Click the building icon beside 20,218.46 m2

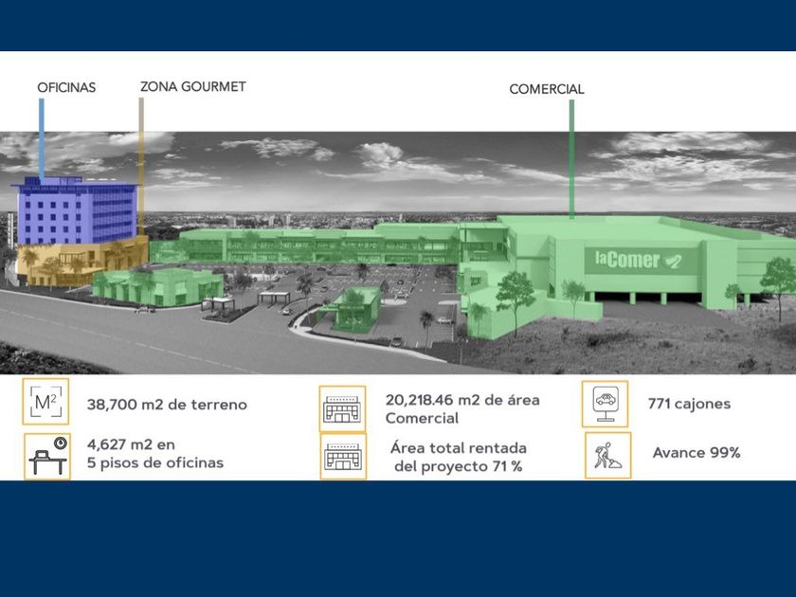pos(343,408)
